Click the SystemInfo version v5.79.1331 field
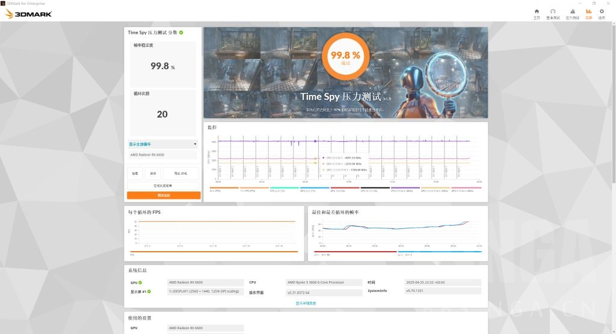 pyautogui.click(x=443, y=291)
